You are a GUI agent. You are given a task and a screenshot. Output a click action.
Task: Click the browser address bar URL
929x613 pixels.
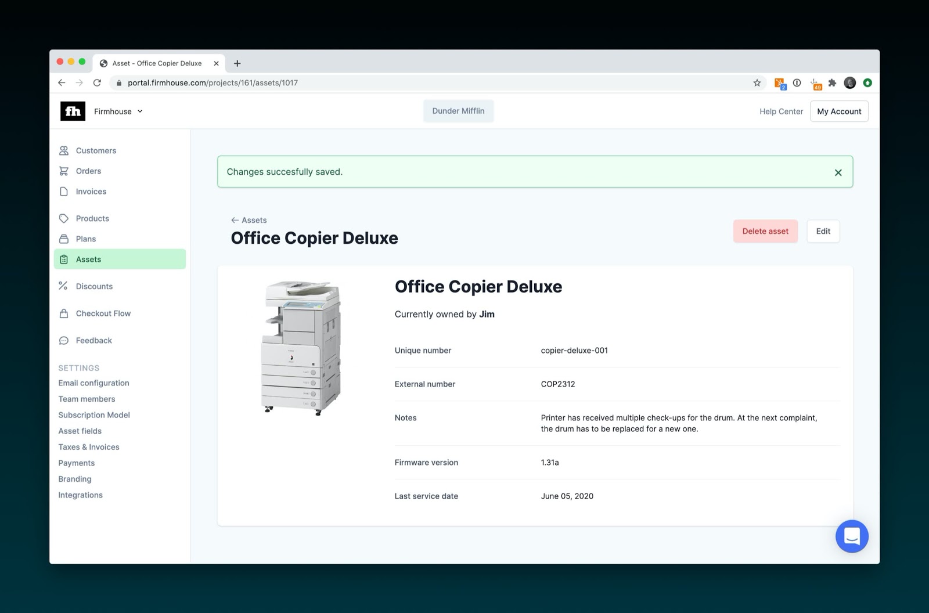213,83
